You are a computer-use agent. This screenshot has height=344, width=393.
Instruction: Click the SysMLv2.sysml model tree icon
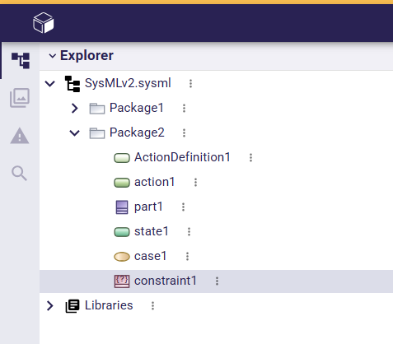[x=73, y=84]
